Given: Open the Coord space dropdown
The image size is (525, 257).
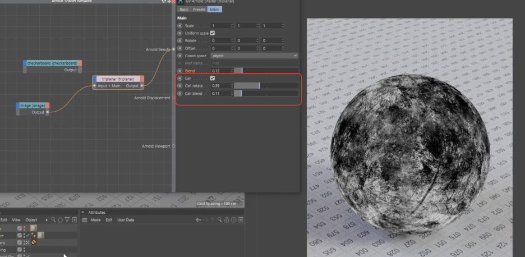Looking at the screenshot, I should [254, 56].
